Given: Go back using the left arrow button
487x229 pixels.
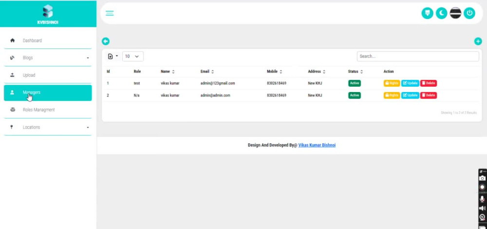Looking at the screenshot, I should (x=106, y=41).
